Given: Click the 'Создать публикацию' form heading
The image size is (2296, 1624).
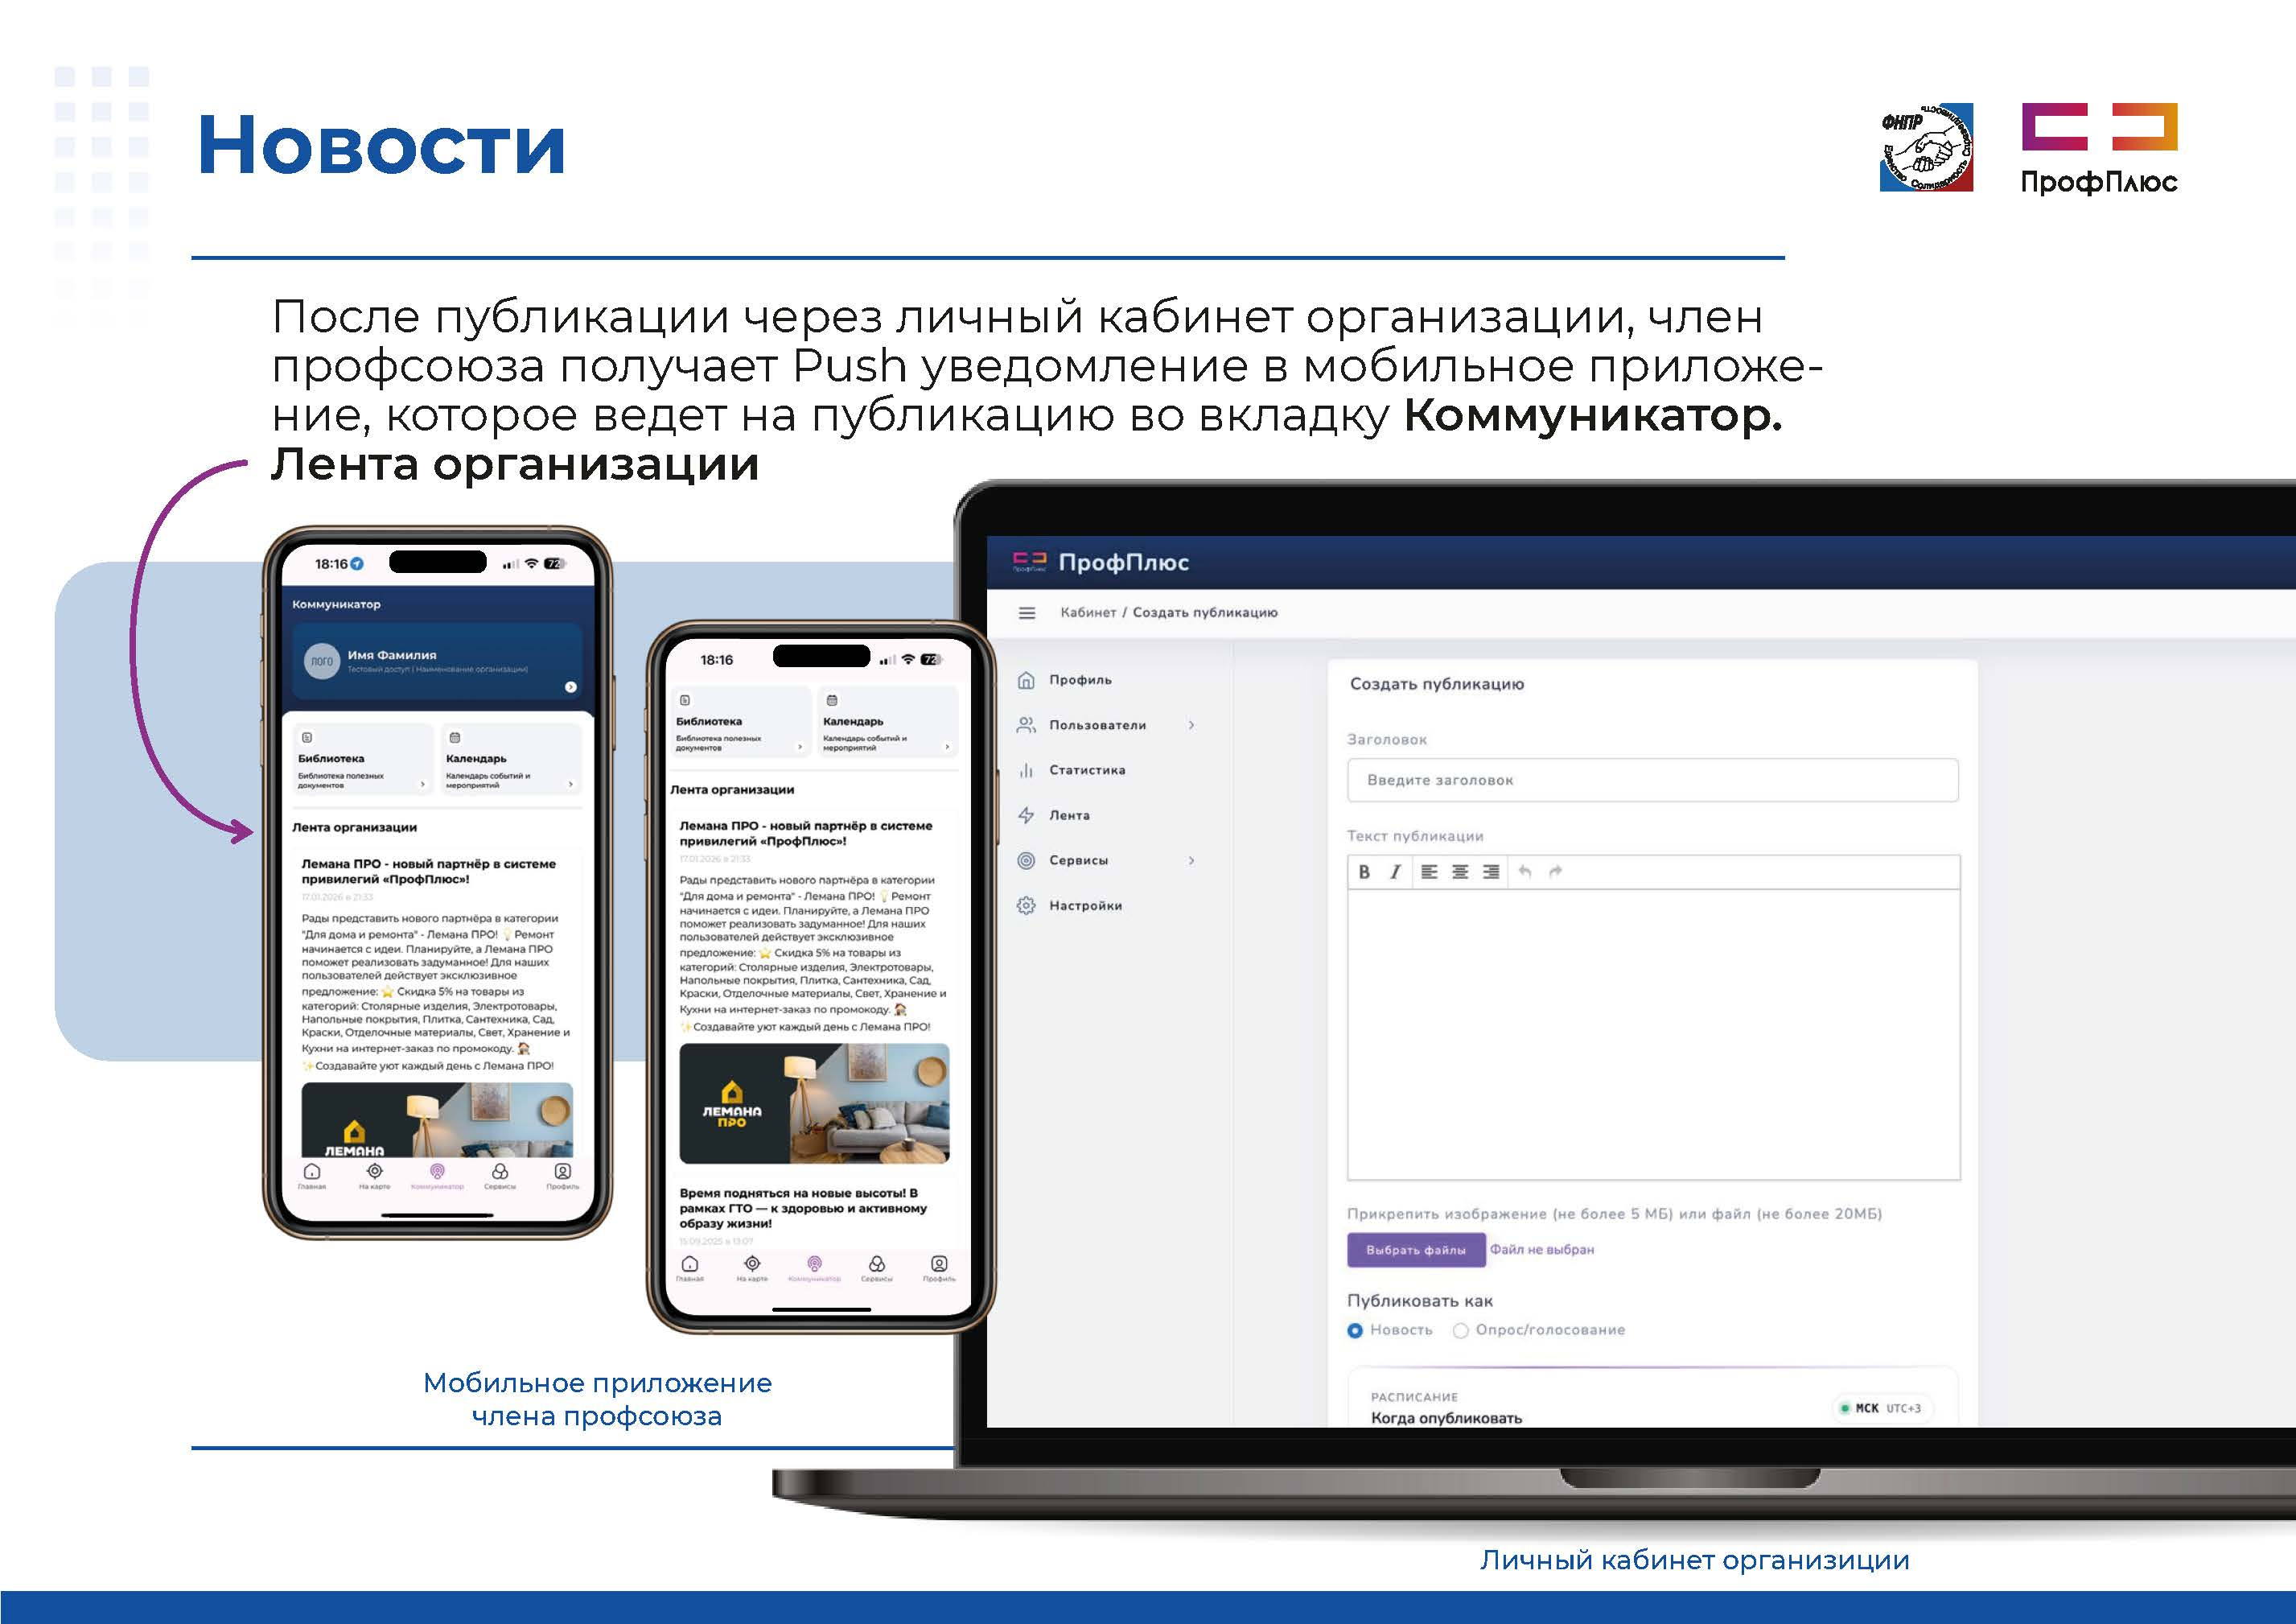Looking at the screenshot, I should click(1437, 684).
